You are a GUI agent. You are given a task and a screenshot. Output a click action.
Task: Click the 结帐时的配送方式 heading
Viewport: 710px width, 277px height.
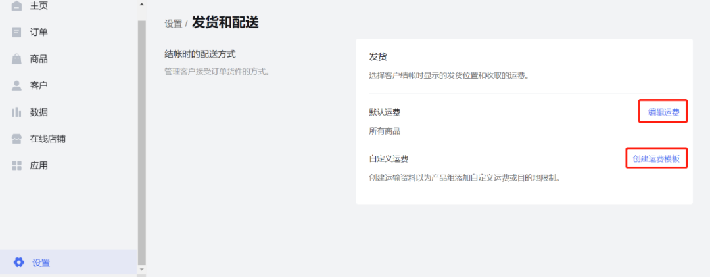(200, 54)
